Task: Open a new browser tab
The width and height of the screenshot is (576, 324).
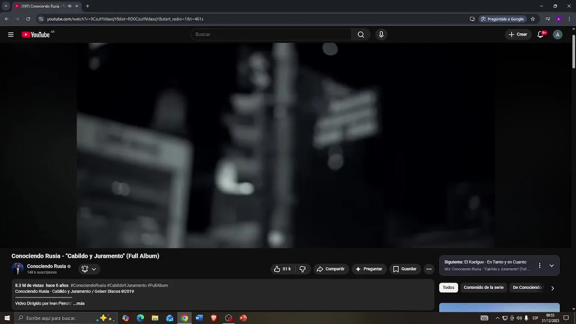Action: (87, 6)
